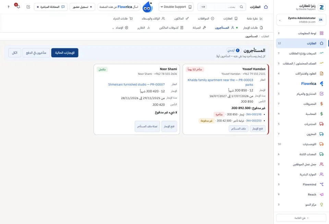Open the tasks checklist icon in header
Screen dimensions: 329x224
[x=28, y=7]
